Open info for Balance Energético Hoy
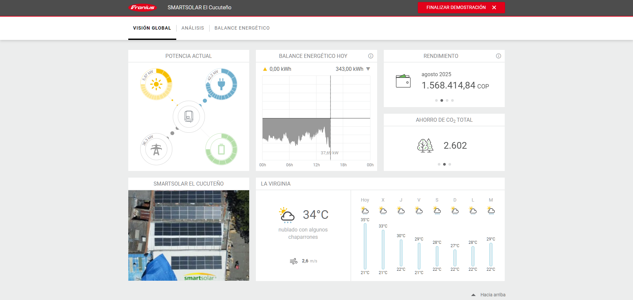 point(370,56)
